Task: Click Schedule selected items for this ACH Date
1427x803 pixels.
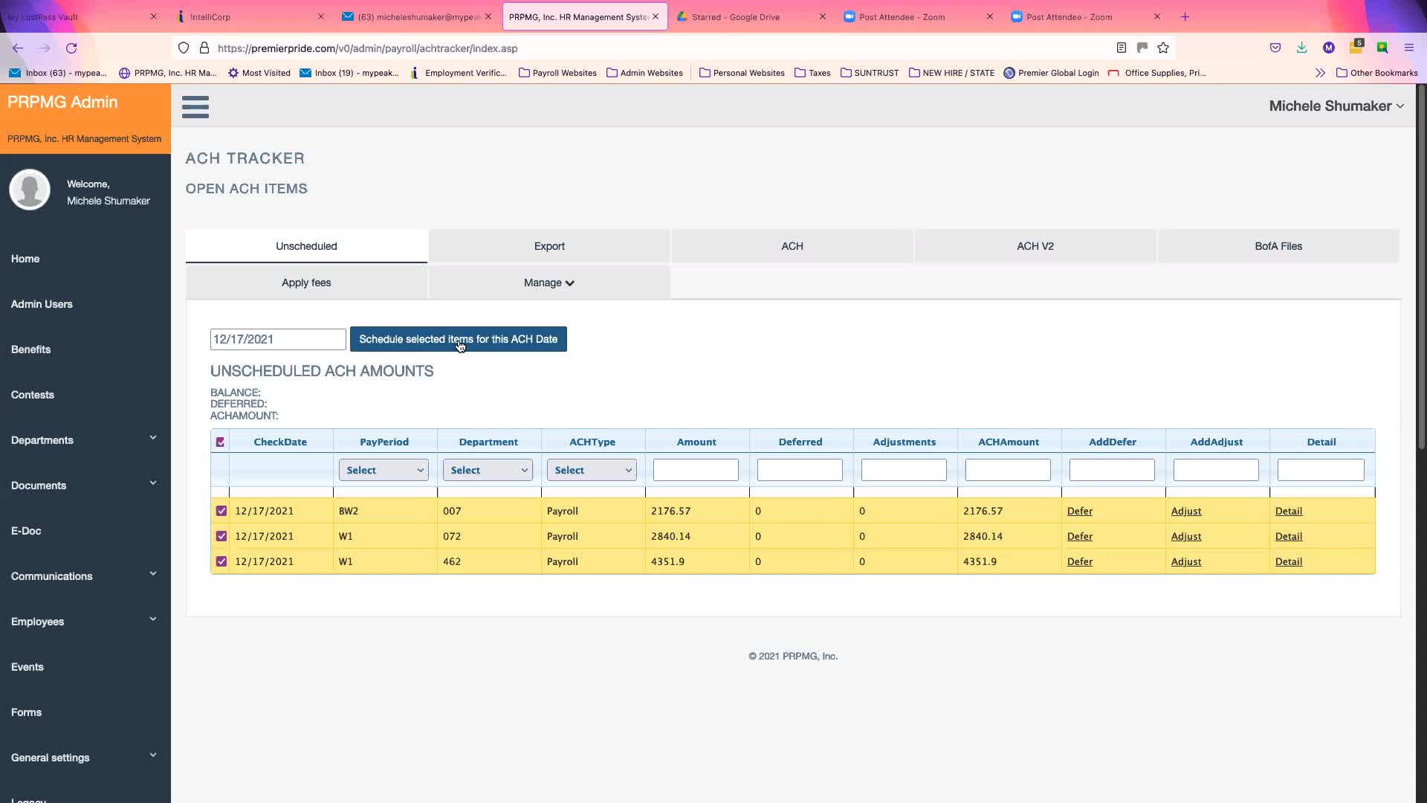Action: click(458, 339)
